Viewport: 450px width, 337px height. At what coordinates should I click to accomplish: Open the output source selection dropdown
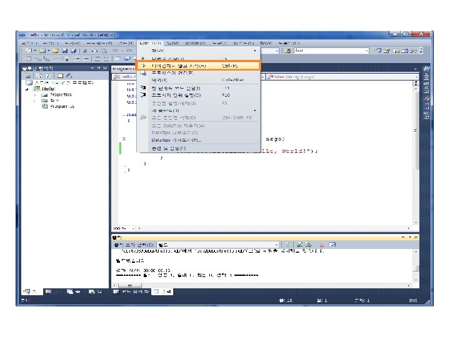(276, 245)
